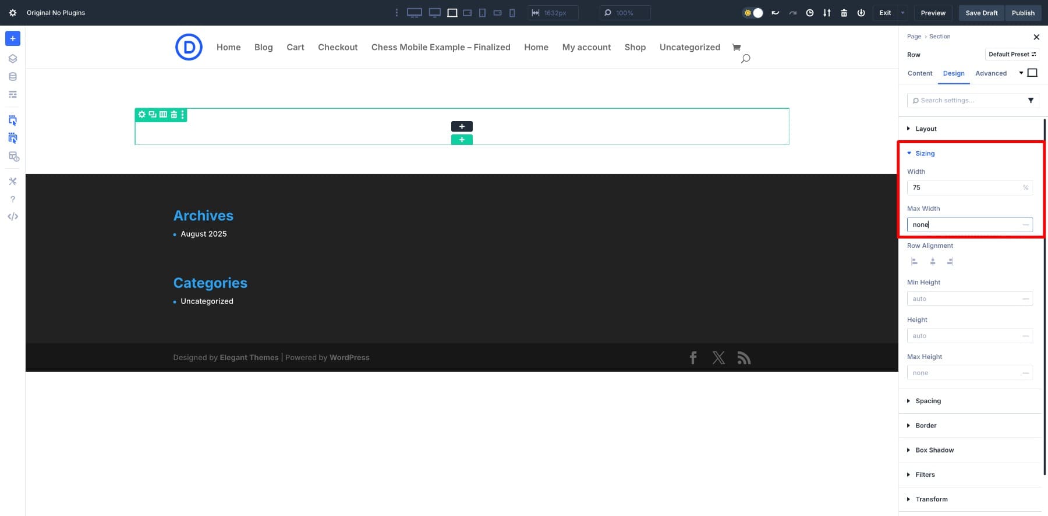Select left Row Alignment option
The image size is (1048, 516).
click(x=914, y=262)
